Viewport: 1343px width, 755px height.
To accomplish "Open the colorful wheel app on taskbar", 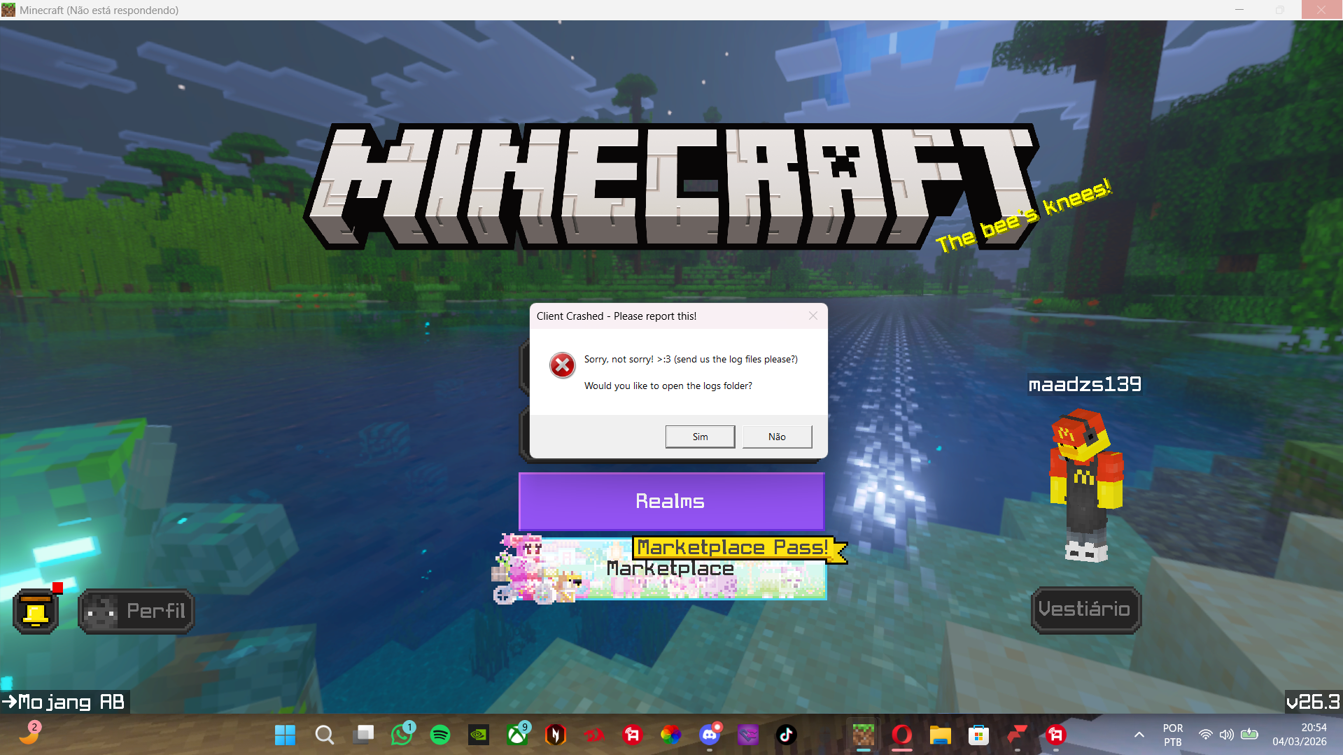I will tap(670, 735).
